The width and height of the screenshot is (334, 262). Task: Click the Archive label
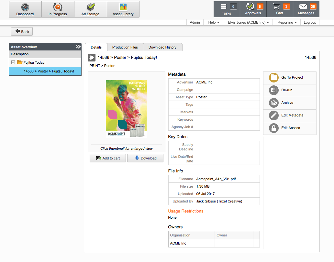coord(287,103)
